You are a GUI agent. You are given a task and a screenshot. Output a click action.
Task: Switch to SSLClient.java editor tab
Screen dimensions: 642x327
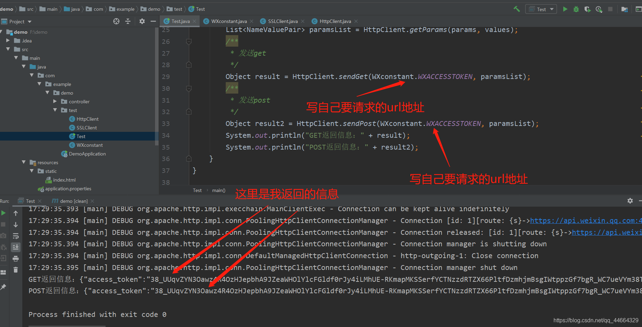283,21
